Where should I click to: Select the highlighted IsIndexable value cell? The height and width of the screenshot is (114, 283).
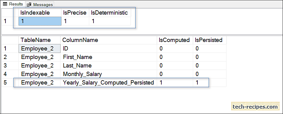tap(40, 21)
